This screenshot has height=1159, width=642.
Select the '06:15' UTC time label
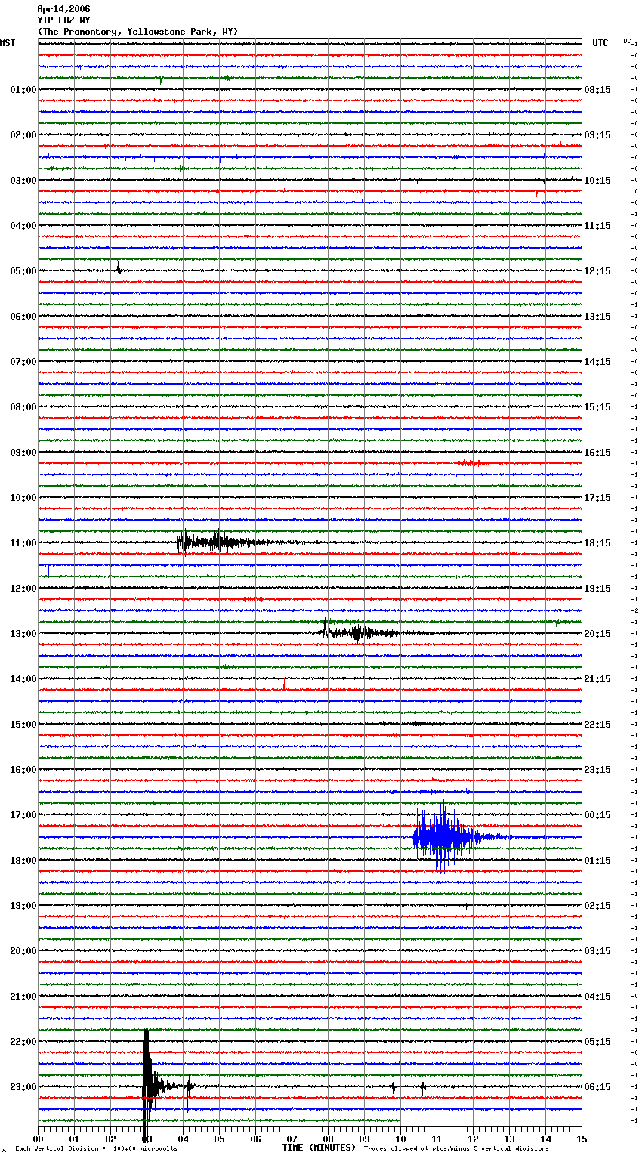coord(597,1087)
